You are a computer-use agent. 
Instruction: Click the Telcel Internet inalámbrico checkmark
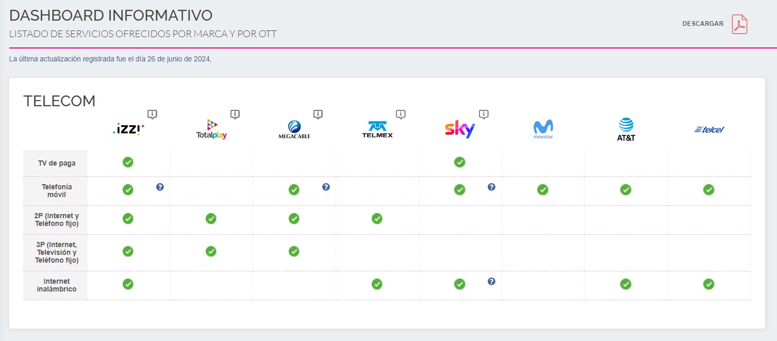point(709,284)
